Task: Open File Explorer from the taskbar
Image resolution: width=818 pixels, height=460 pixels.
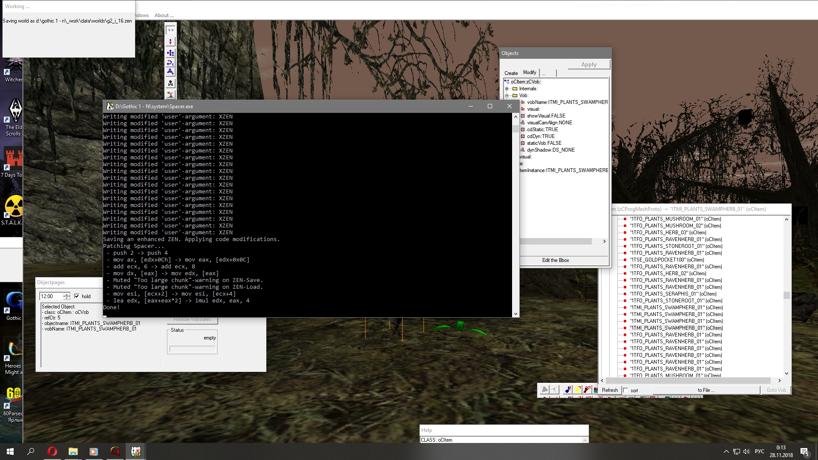Action: coord(73,451)
